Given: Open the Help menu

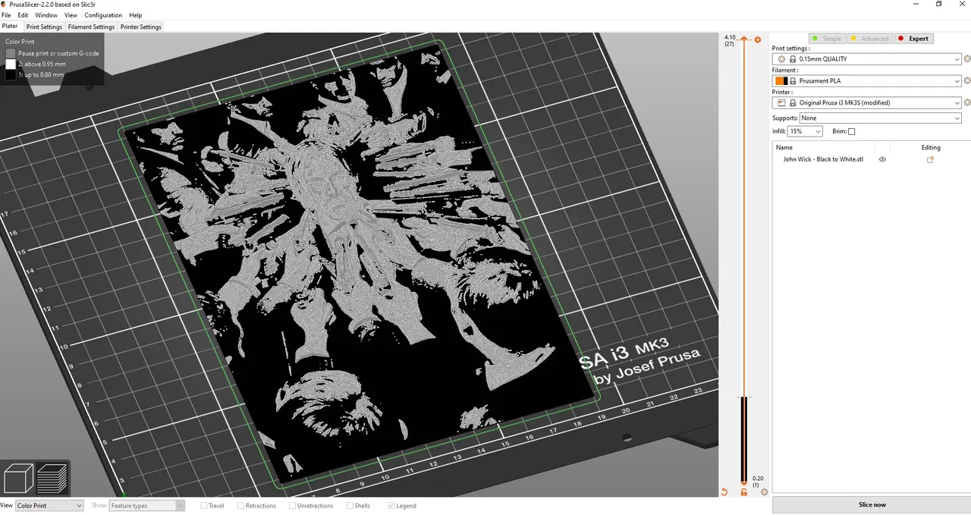Looking at the screenshot, I should 136,15.
